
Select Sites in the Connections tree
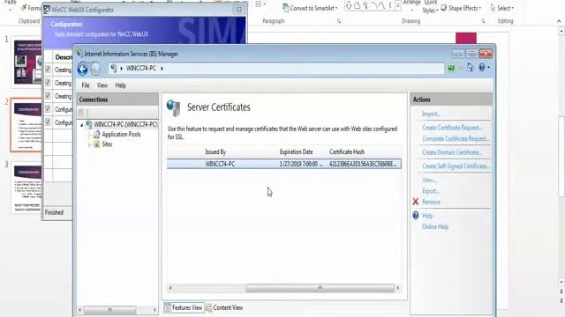107,144
